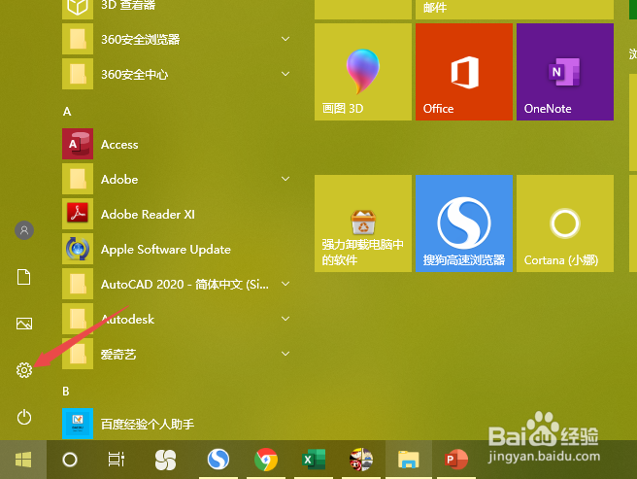Open File Explorer from the taskbar

(x=408, y=460)
